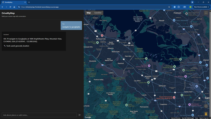Click the Alviso Marina park marker
The height and width of the screenshot is (119, 211).
(180, 59)
